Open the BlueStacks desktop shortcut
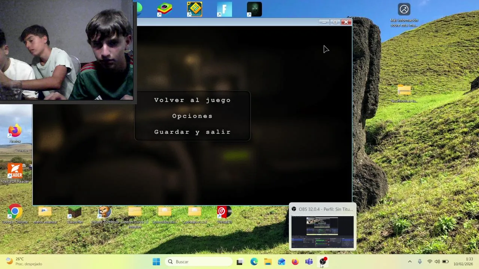This screenshot has width=479, height=269. (165, 9)
